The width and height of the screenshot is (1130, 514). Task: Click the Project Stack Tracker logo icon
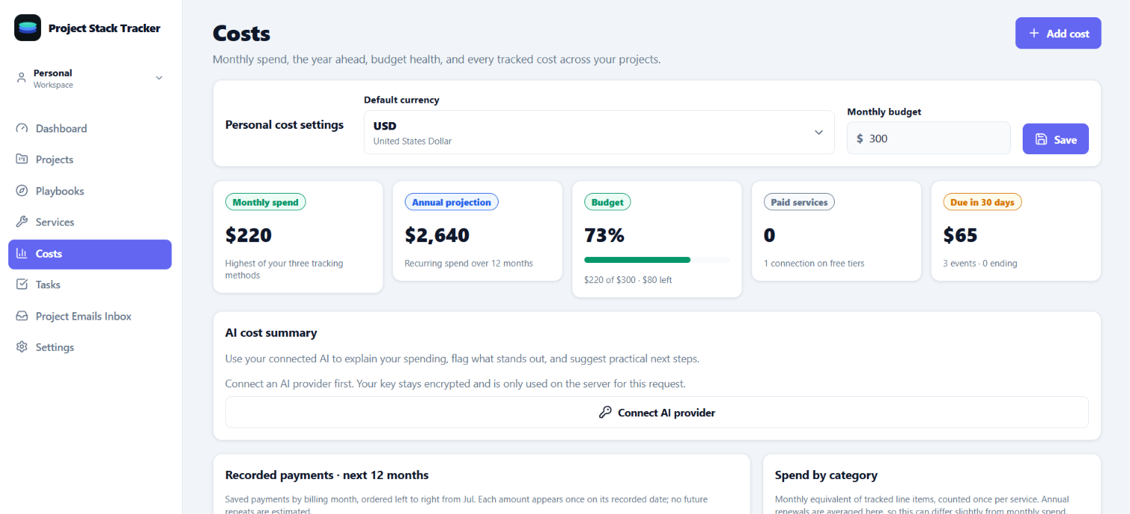[28, 28]
